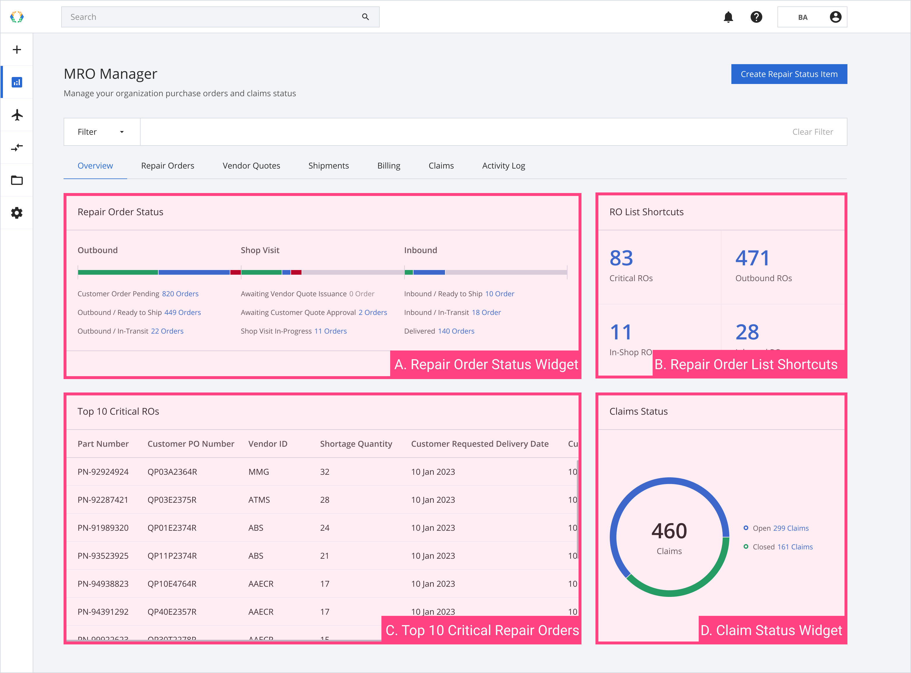Go to the Billing tab

[x=389, y=165]
